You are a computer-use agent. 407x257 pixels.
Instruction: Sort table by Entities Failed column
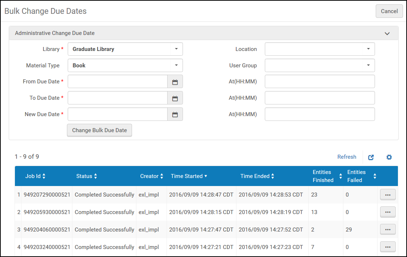tap(362, 176)
